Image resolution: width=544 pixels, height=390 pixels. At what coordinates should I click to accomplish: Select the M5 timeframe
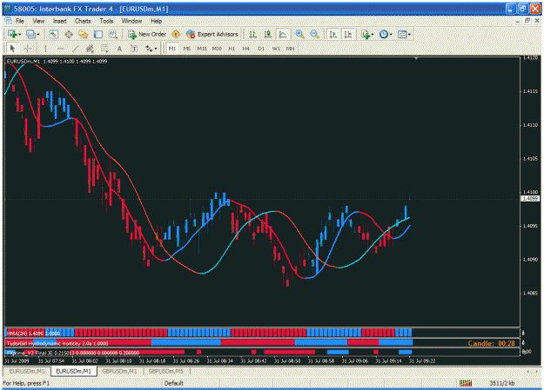point(187,49)
